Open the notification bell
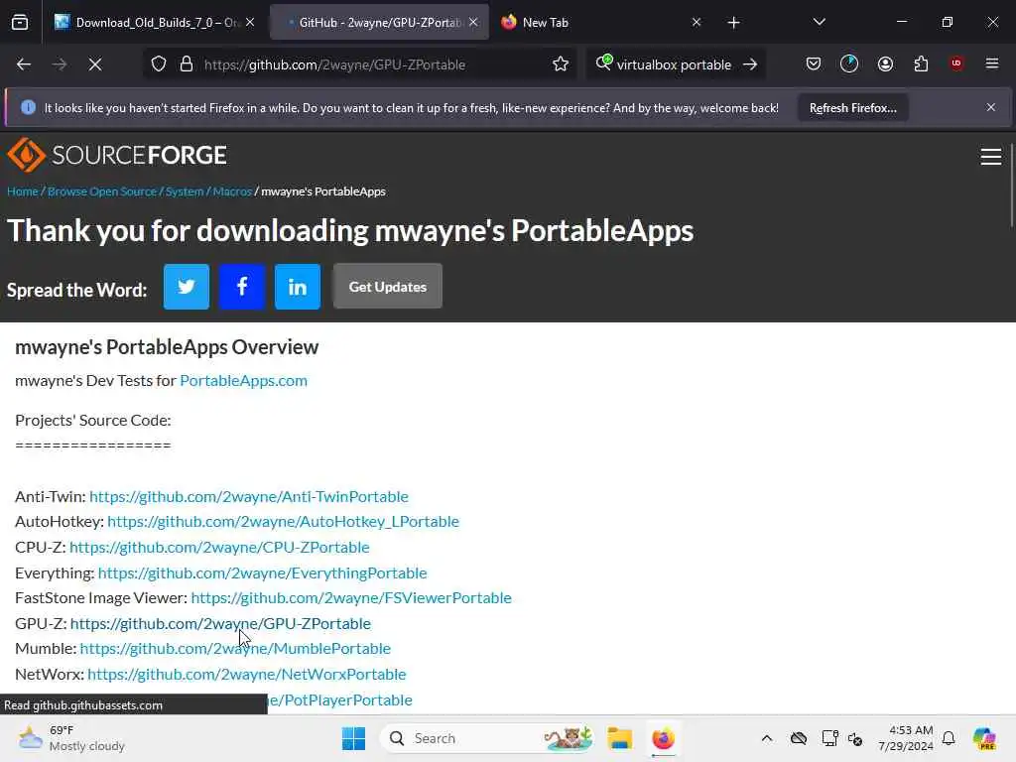The width and height of the screenshot is (1016, 762). [x=949, y=738]
